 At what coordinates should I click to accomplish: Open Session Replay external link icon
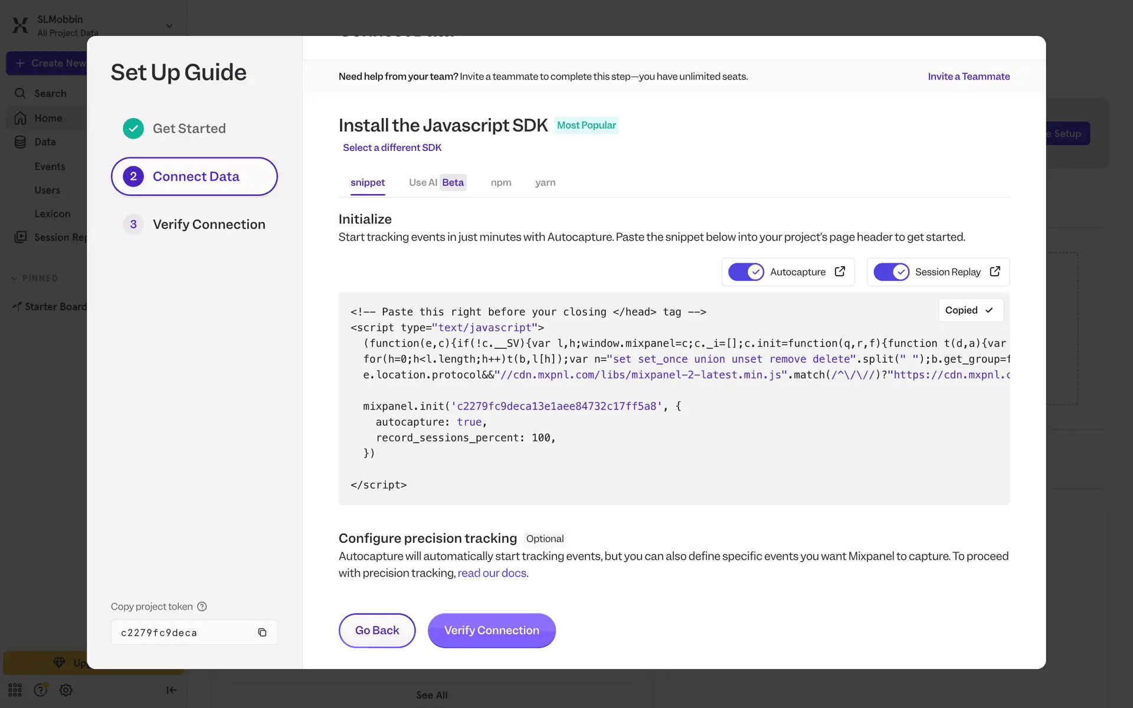(x=995, y=271)
